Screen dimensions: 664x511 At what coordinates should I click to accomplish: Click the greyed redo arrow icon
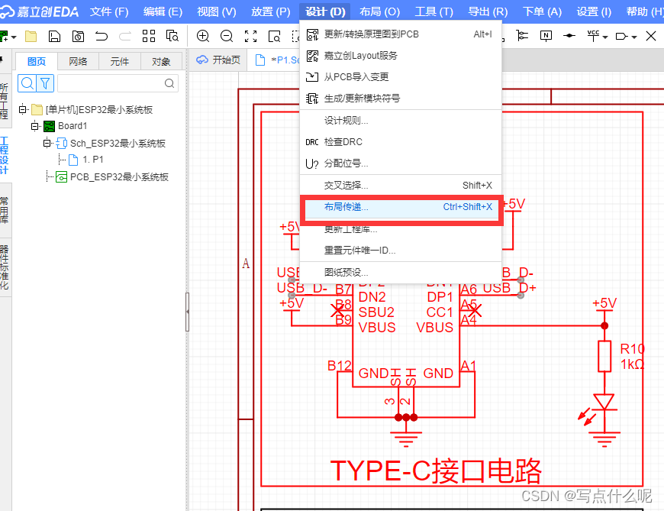[125, 37]
